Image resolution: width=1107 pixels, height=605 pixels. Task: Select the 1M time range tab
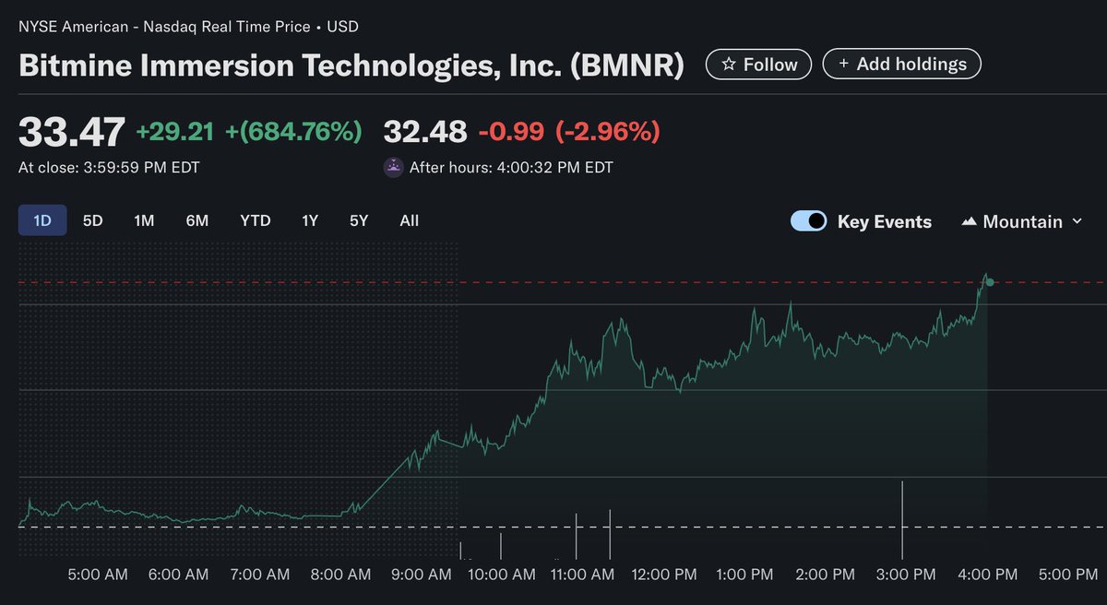pos(144,220)
